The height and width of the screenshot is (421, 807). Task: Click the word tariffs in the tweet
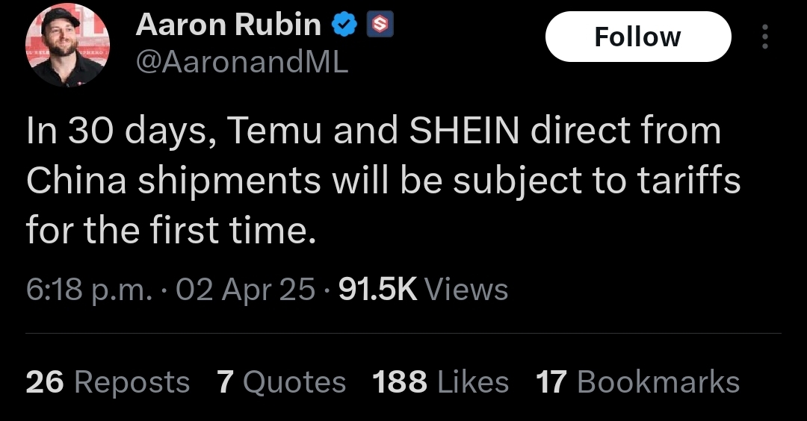click(689, 181)
